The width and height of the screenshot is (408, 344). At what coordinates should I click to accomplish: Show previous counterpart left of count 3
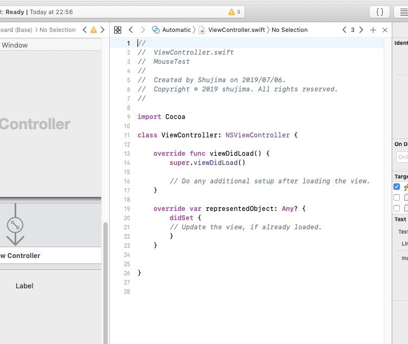pos(344,30)
